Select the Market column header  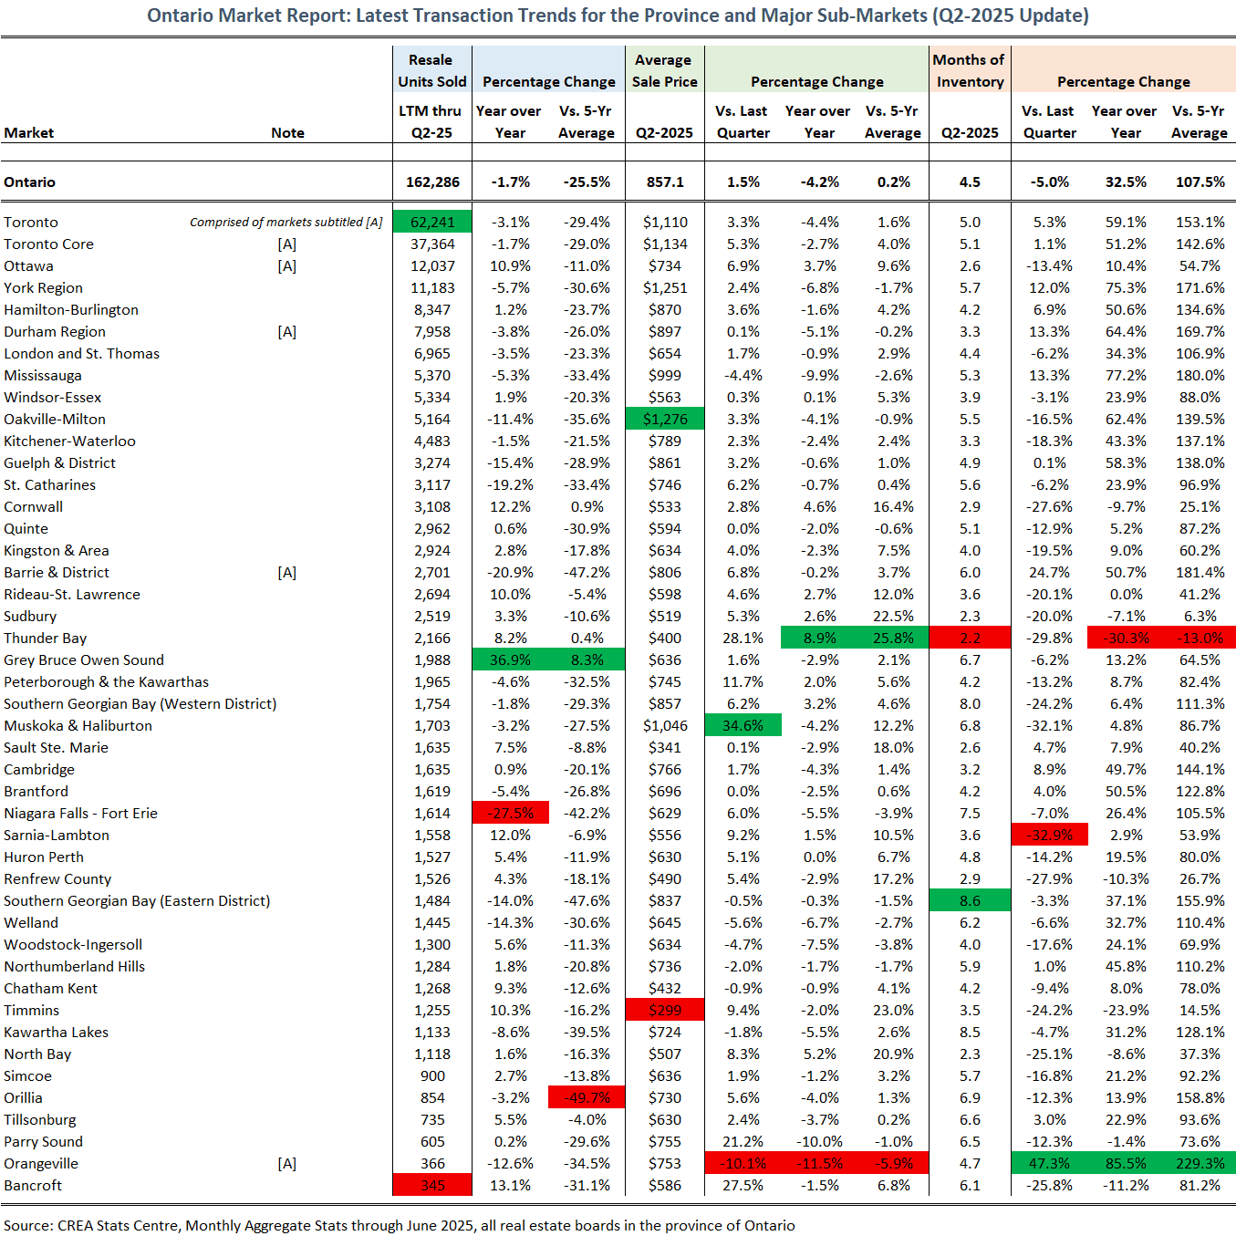pyautogui.click(x=29, y=133)
